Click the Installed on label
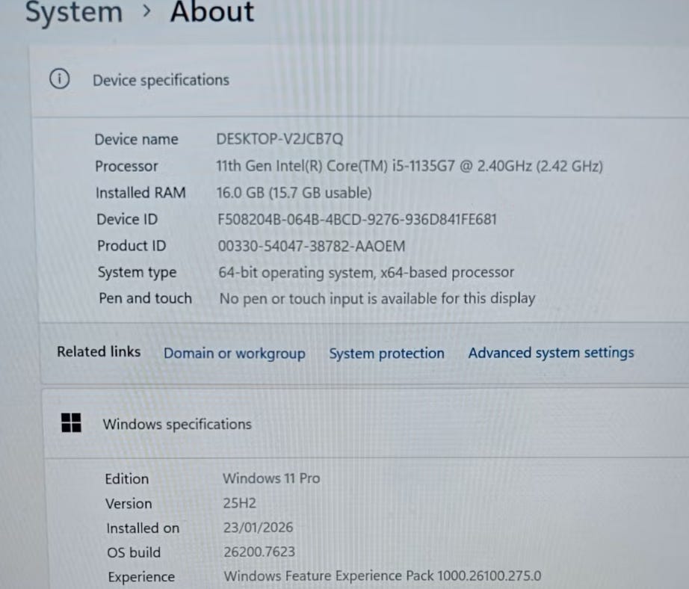The width and height of the screenshot is (689, 589). 143,528
